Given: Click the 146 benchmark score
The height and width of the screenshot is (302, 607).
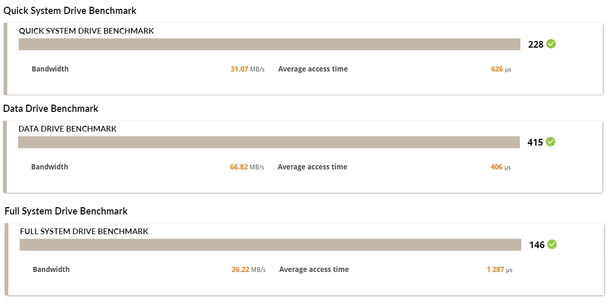Looking at the screenshot, I should pos(537,245).
